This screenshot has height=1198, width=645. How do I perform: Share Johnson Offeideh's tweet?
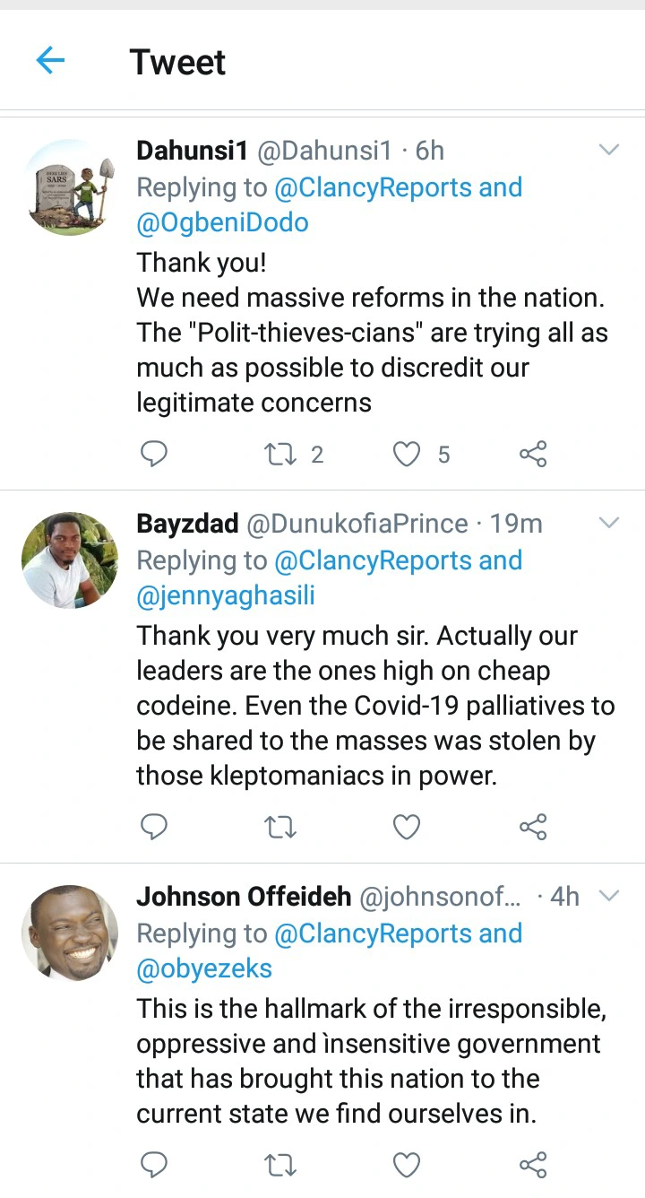tap(533, 1165)
